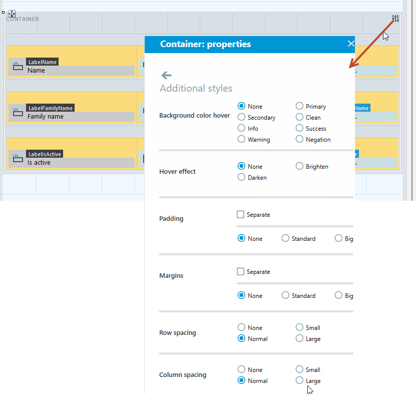Set hover effect to Darken
The width and height of the screenshot is (416, 396).
[241, 177]
